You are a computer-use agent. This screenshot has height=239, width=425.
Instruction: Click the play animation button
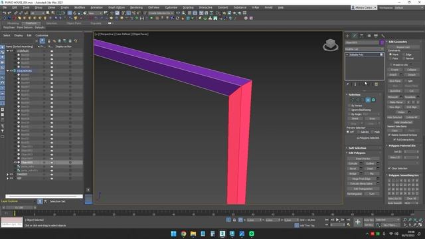point(337,220)
